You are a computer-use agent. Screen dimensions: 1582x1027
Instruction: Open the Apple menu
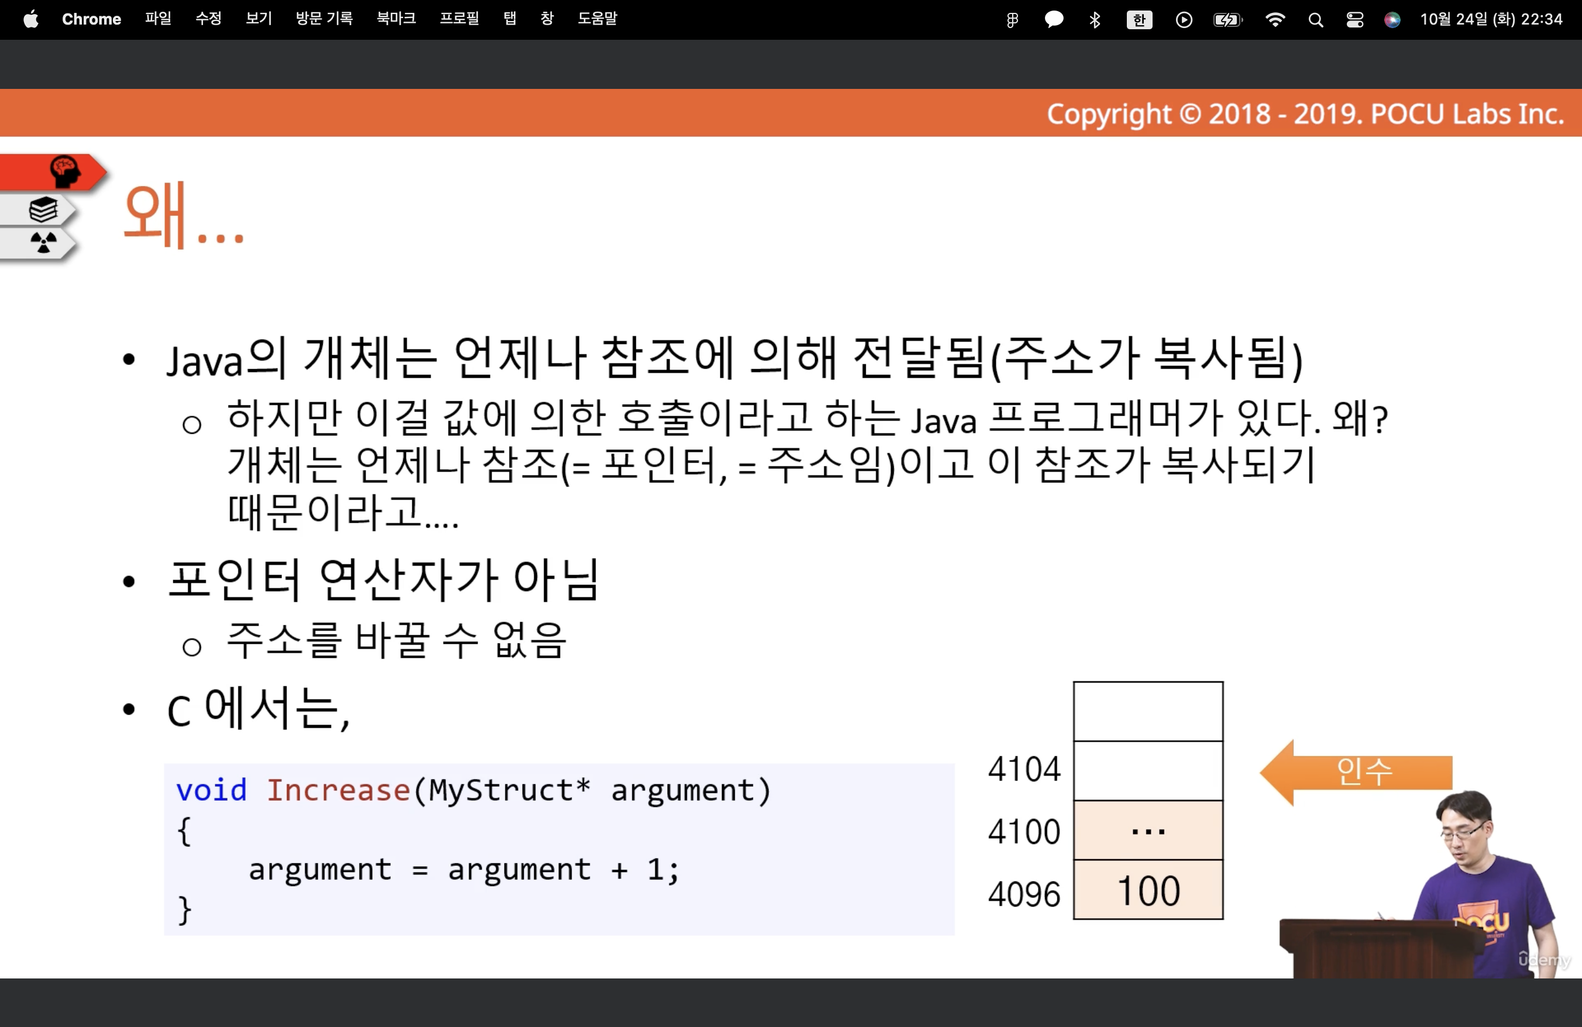[30, 19]
